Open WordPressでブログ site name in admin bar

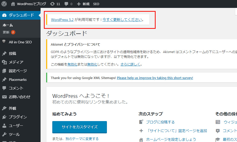pos(31,4)
